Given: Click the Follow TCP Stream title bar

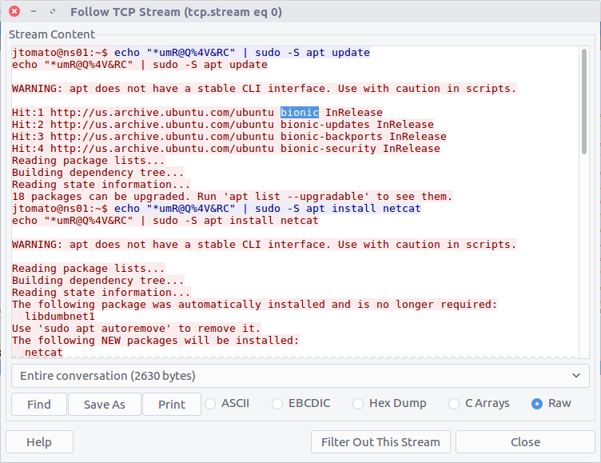Looking at the screenshot, I should [x=176, y=12].
